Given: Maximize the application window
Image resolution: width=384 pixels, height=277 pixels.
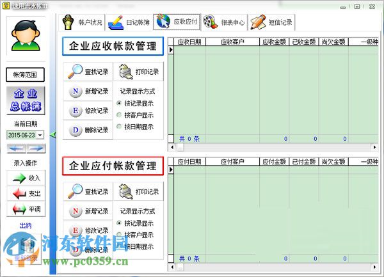Looking at the screenshot, I should click(357, 6).
